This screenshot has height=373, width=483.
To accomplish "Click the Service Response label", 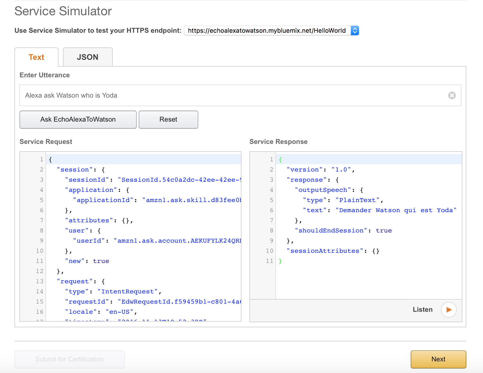I will [279, 142].
